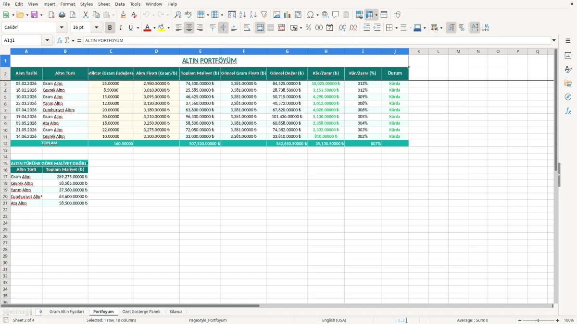Viewport: 577px width, 324px height.
Task: Toggle Wrap Text
Action: point(247,28)
